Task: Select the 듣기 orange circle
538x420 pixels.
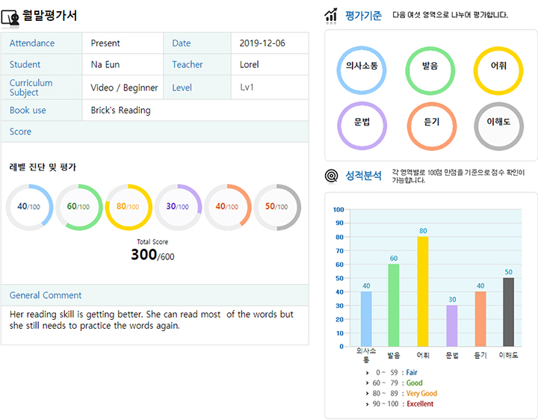Action: point(431,123)
